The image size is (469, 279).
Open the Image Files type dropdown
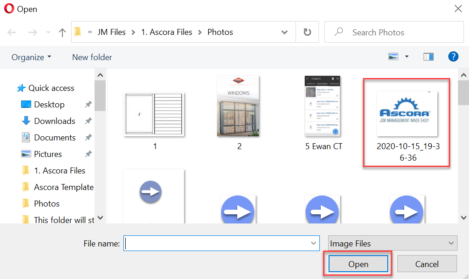(x=392, y=244)
